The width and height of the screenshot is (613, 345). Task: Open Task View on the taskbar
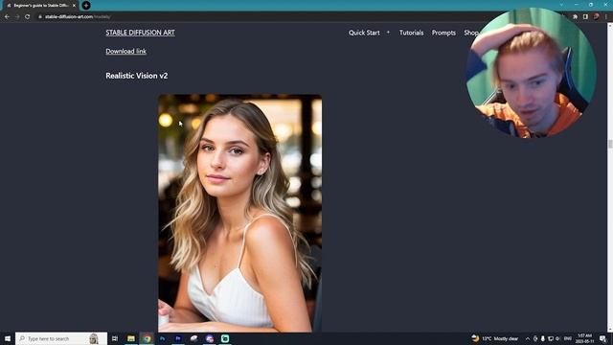coord(115,338)
